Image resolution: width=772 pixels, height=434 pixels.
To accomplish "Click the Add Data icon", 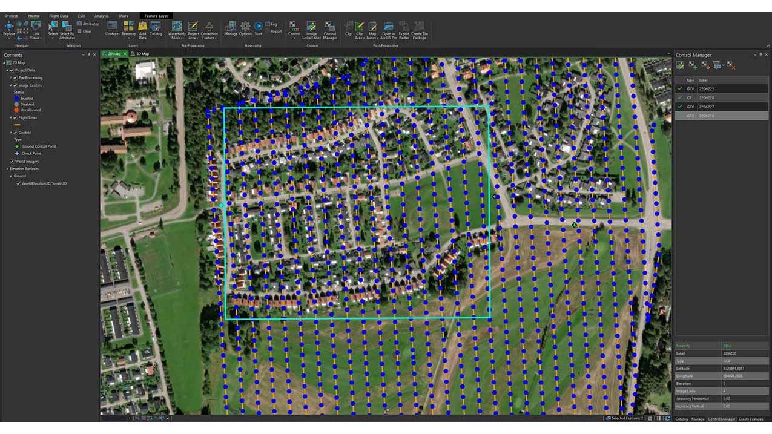I will [x=142, y=27].
